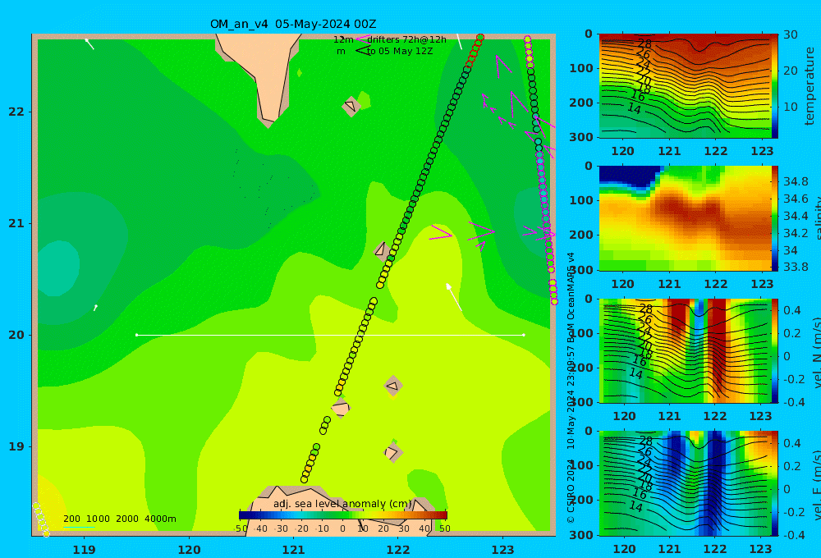Click latitude label 20 on main map
The width and height of the screenshot is (821, 558).
[x=16, y=335]
